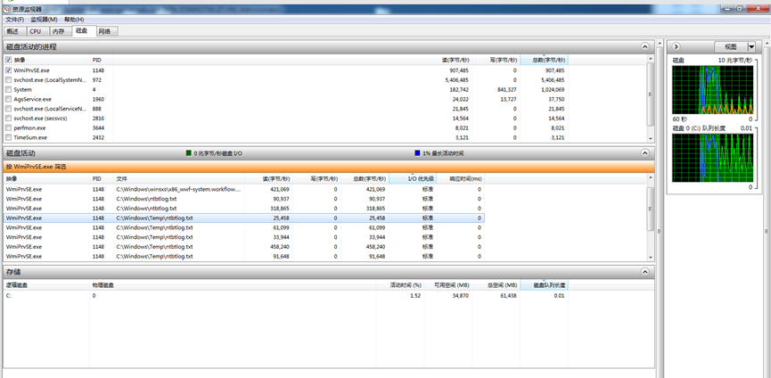Click the blue 最长活动时间 legend square
771x378 pixels.
[417, 153]
